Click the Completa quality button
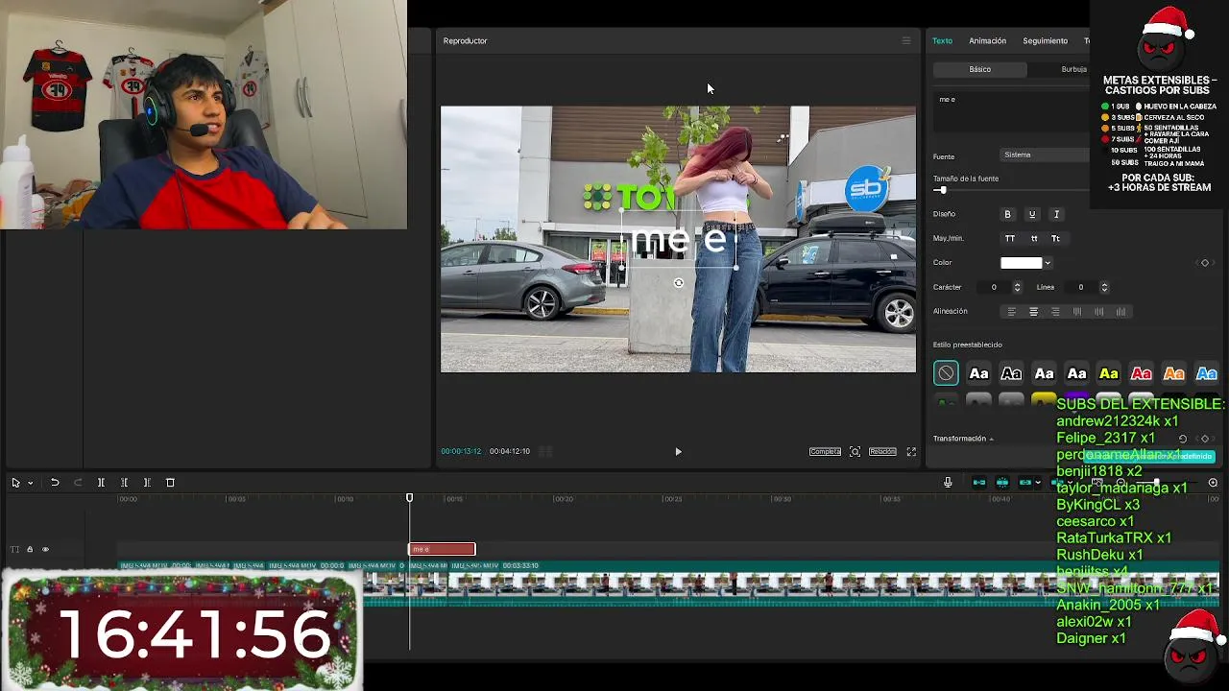Image resolution: width=1229 pixels, height=691 pixels. tap(825, 451)
